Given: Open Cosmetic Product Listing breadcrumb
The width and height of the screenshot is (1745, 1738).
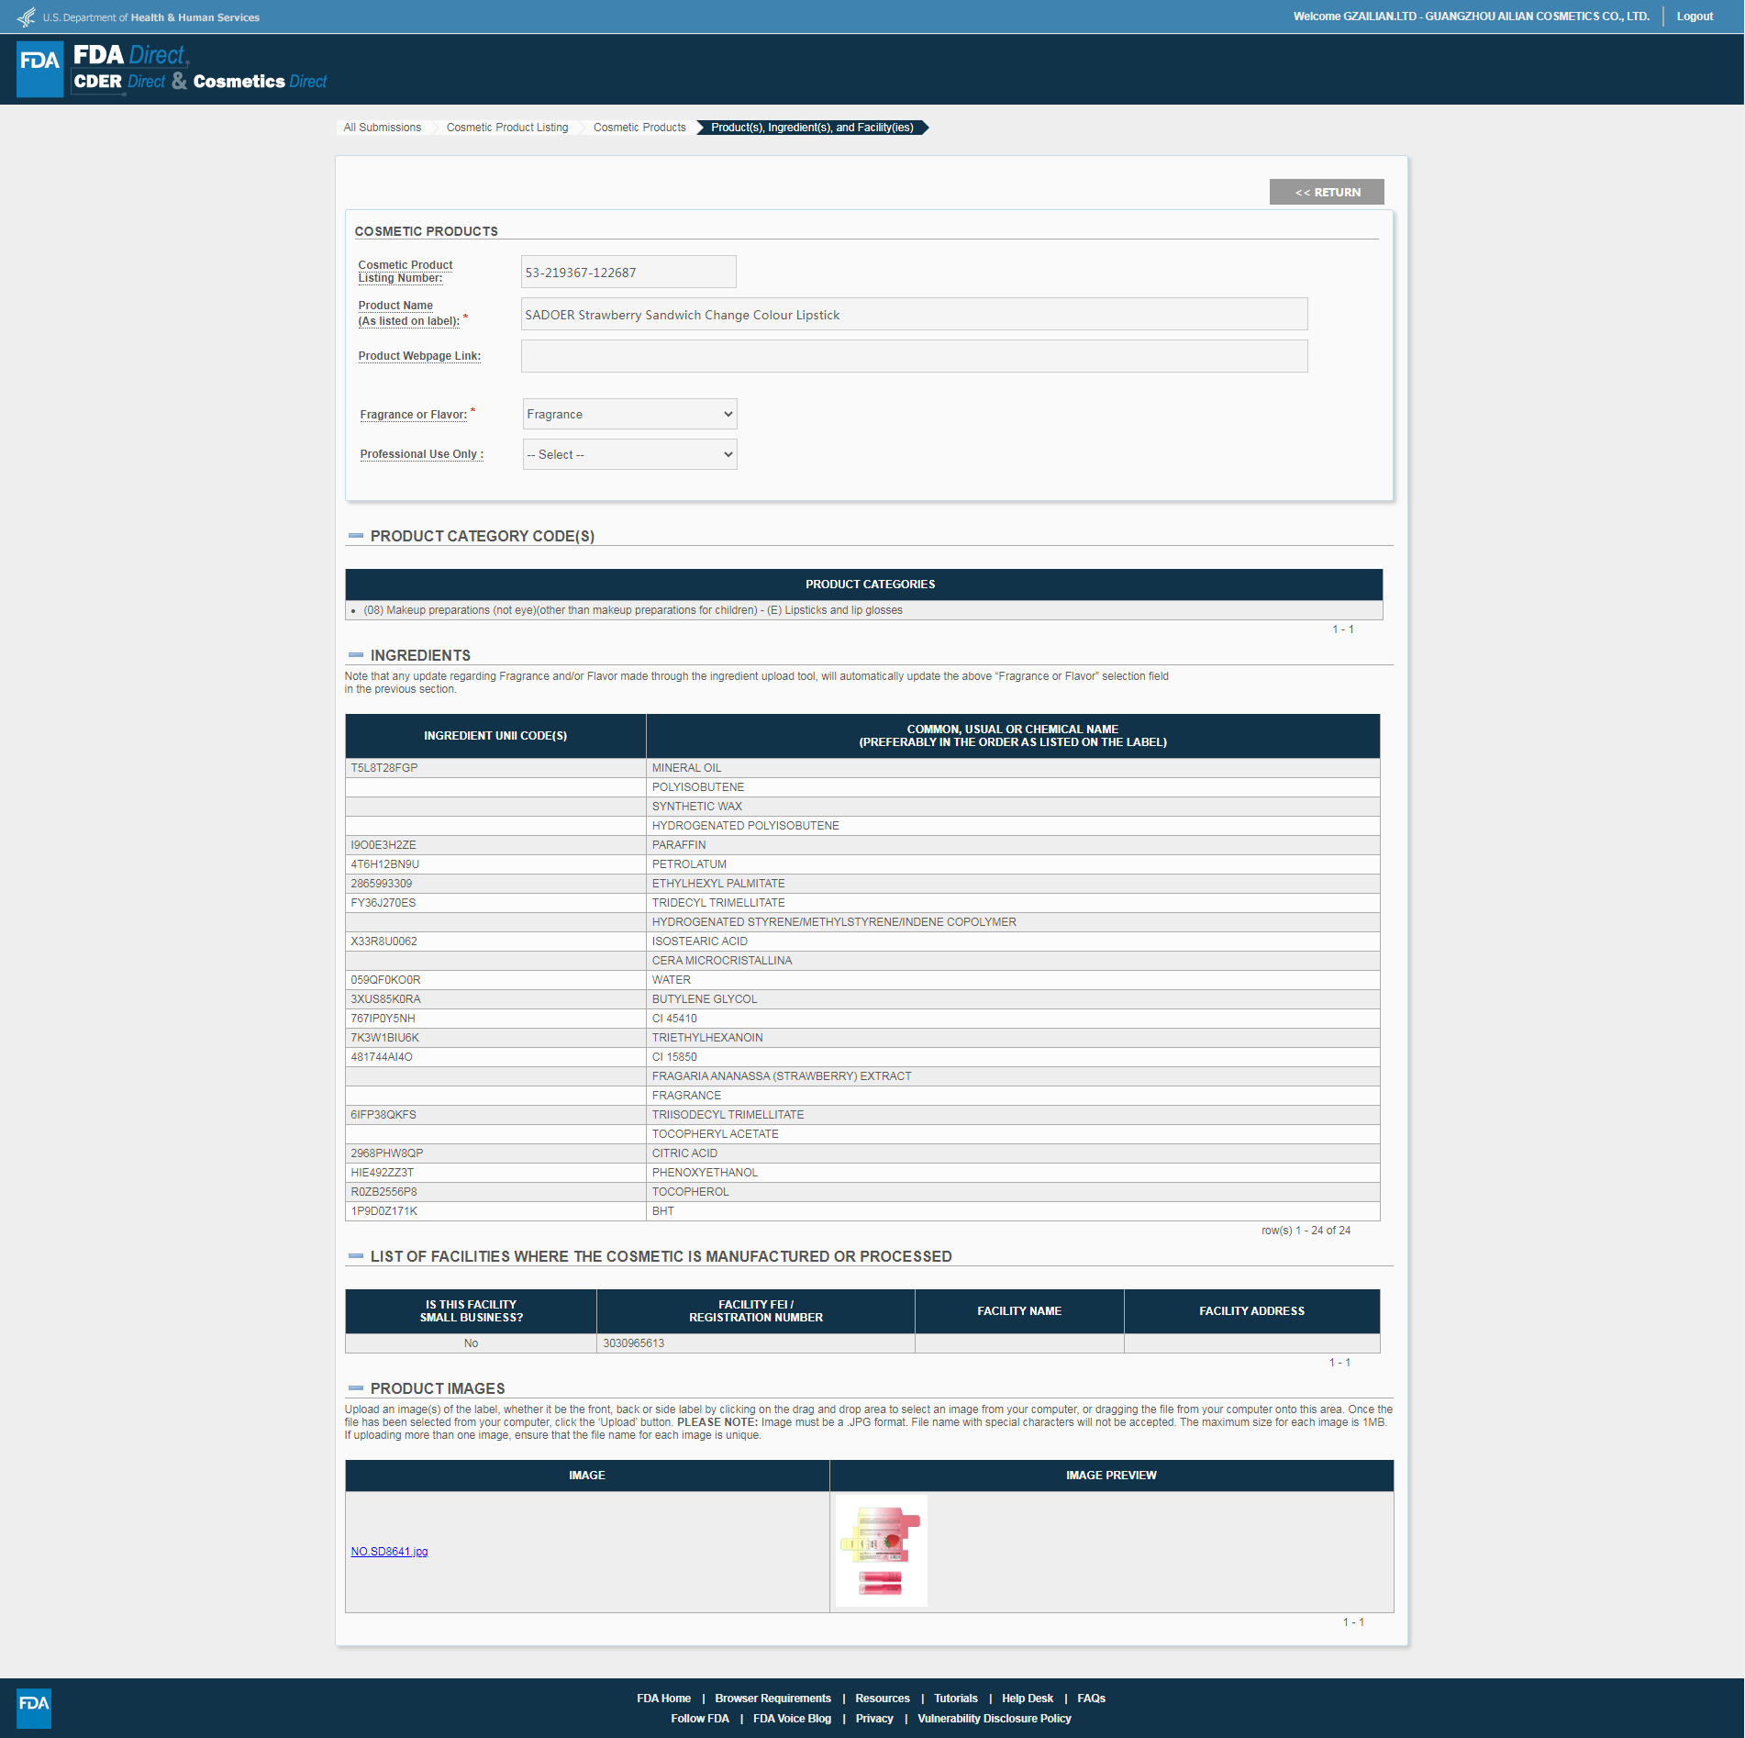Looking at the screenshot, I should pos(506,128).
